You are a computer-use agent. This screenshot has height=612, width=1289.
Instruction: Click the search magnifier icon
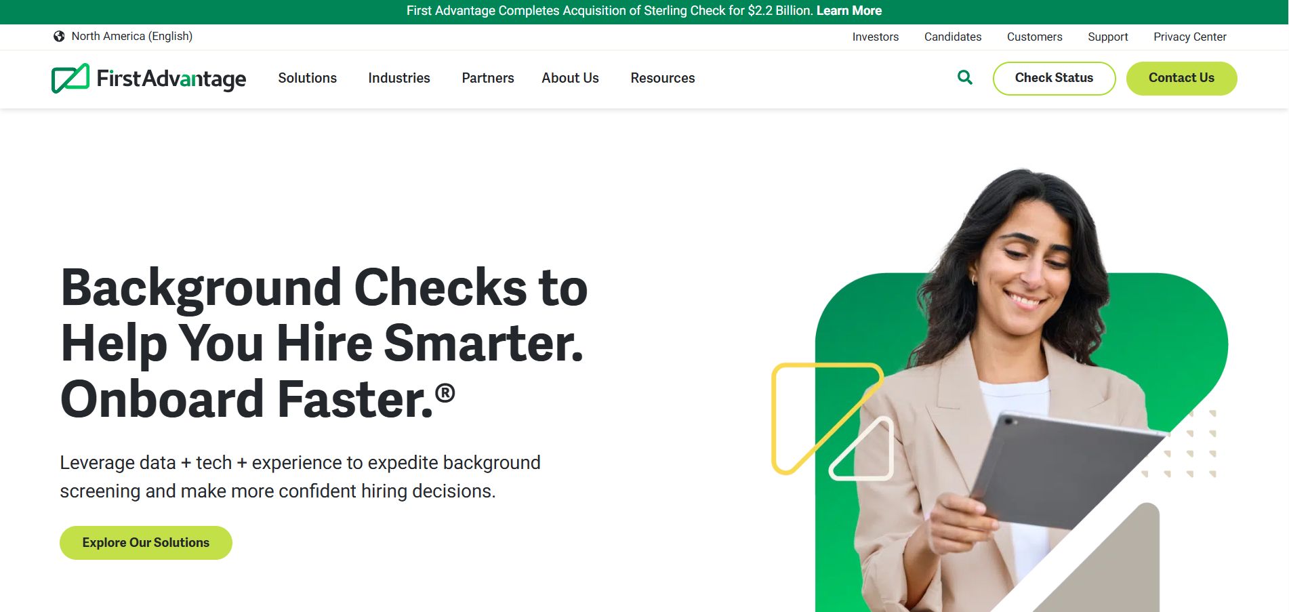(x=965, y=78)
